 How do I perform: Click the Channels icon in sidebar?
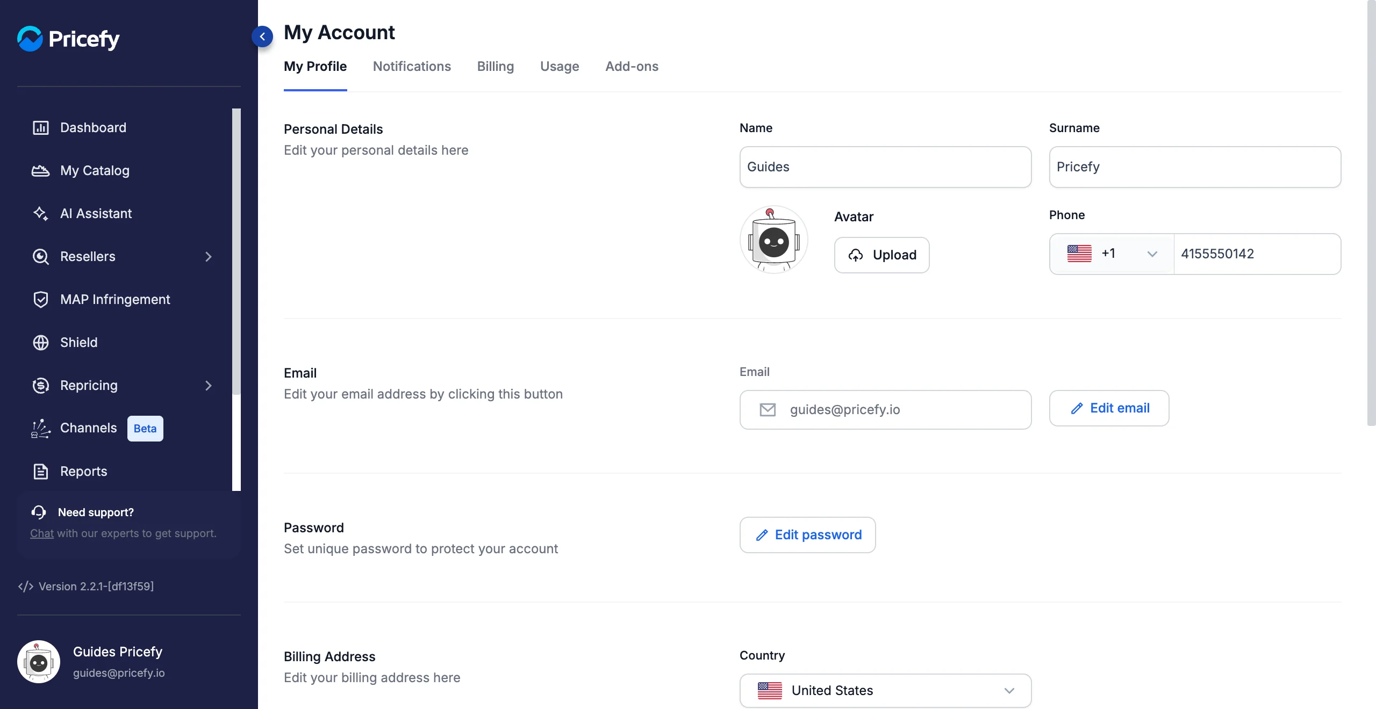[41, 428]
